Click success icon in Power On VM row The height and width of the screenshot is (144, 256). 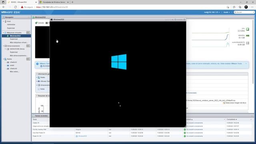coord(185,136)
